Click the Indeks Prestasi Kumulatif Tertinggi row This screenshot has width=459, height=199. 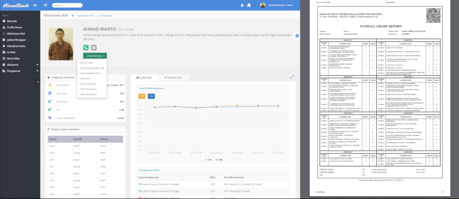pyautogui.click(x=213, y=191)
